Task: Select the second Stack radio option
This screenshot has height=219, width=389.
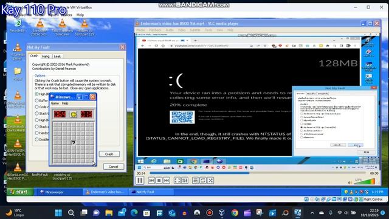Action: 36,127
